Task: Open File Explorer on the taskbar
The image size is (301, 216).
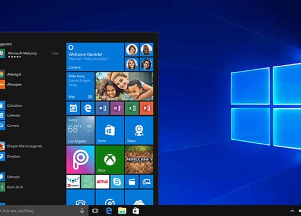Action: [x=122, y=211]
